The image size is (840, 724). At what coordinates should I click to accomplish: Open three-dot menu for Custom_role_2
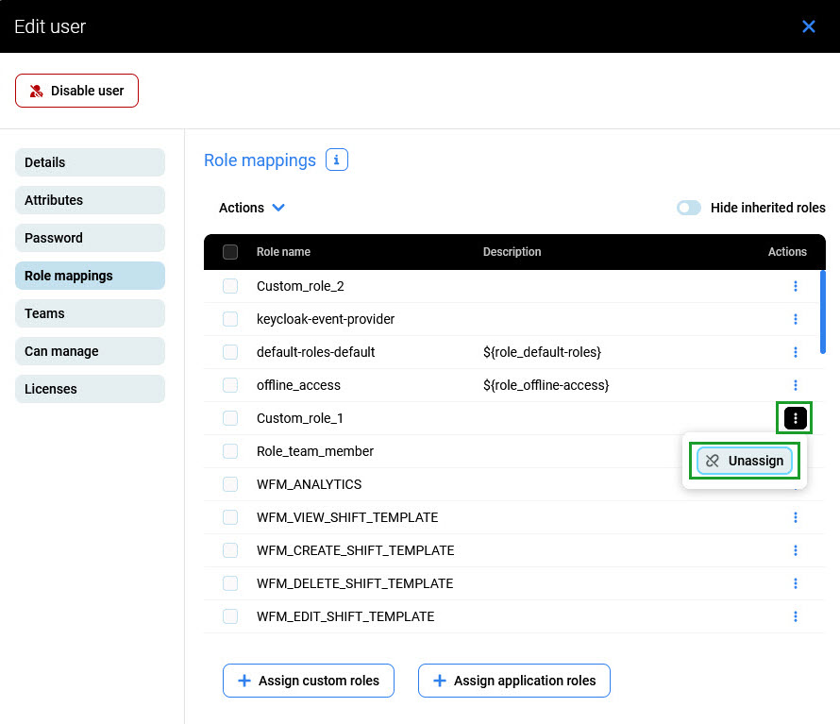pos(796,286)
